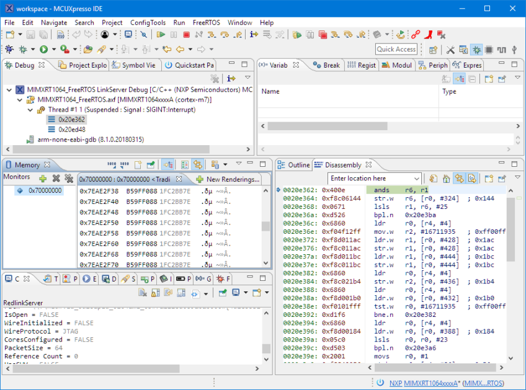Click the NXP MIMXRT1064xxxxA status link
The width and height of the screenshot is (526, 390).
pos(424,383)
